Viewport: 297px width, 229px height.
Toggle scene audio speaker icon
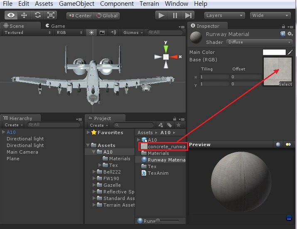coord(113,32)
